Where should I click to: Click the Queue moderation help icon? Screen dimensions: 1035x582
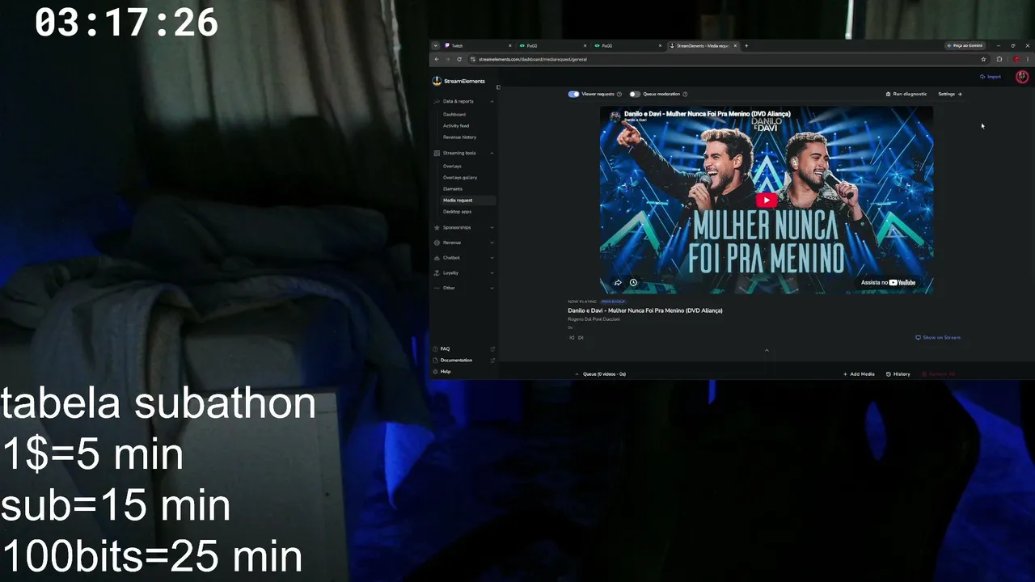tap(685, 95)
